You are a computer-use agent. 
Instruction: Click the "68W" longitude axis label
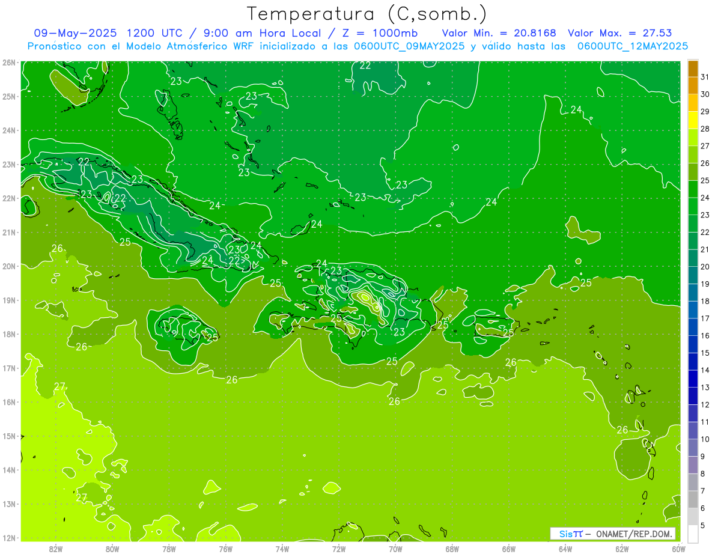click(x=452, y=549)
